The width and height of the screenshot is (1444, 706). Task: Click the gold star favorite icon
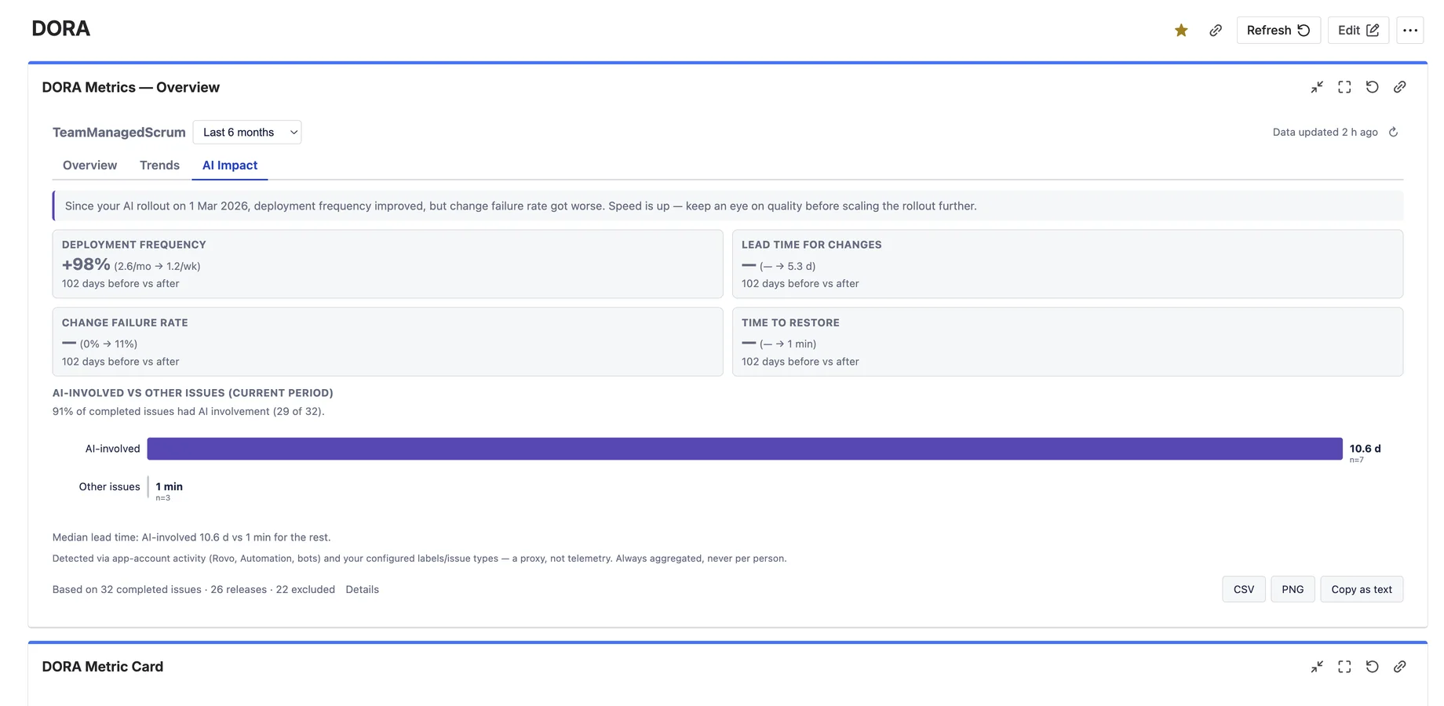[1181, 31]
